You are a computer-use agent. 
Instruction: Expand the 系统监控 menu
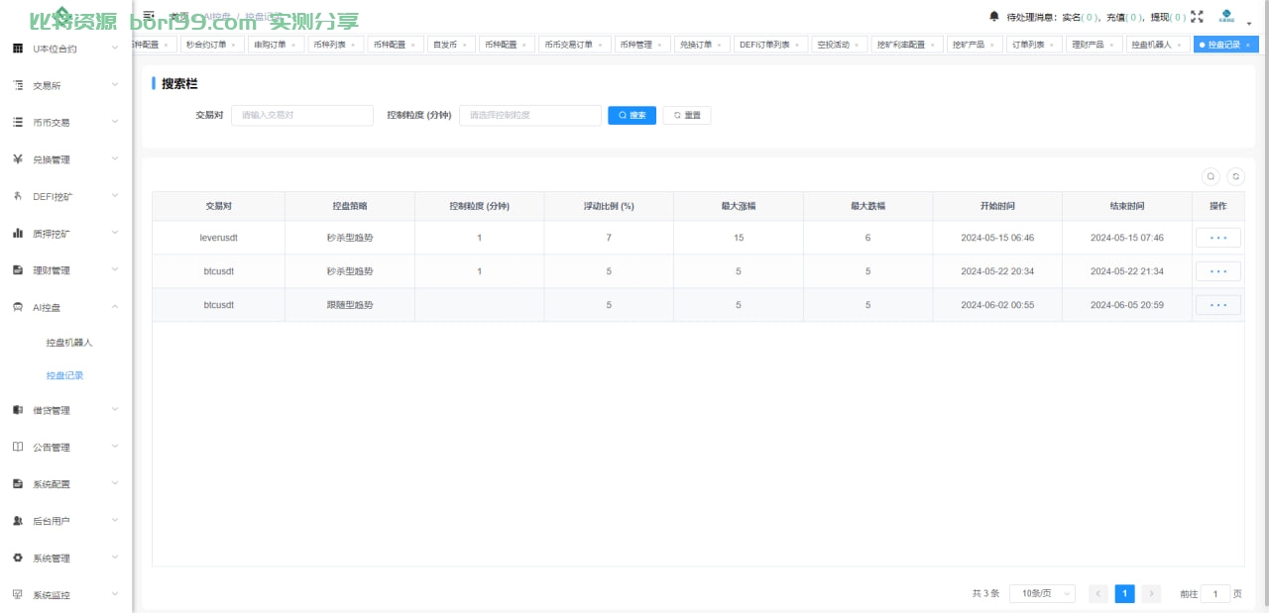[x=65, y=595]
